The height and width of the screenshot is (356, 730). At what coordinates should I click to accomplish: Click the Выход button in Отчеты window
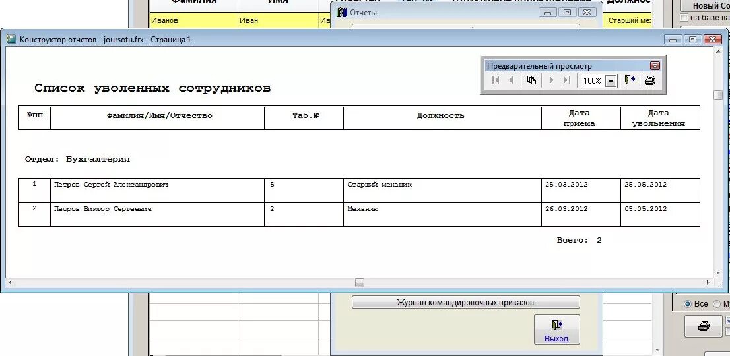(557, 330)
